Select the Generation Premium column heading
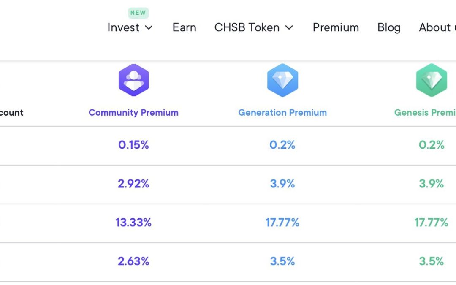Viewport: 456px width, 285px height. [282, 113]
